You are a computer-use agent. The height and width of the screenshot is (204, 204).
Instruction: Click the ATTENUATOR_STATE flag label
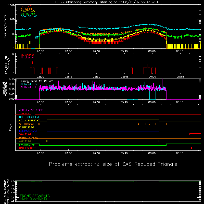[x=31, y=110]
